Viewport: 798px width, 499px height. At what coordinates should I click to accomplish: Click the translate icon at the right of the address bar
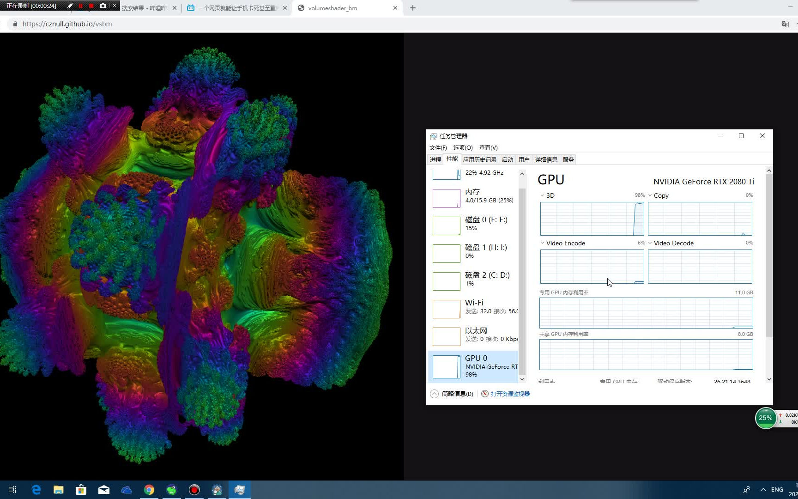click(785, 24)
